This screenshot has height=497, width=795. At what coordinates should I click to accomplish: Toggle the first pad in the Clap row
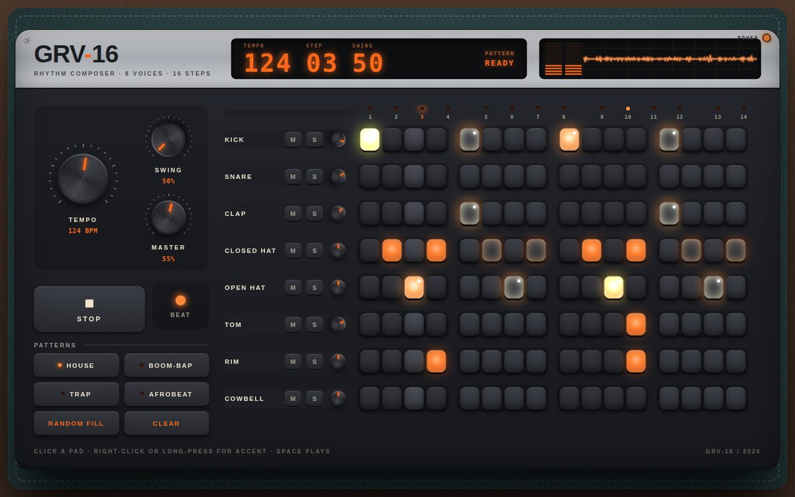coord(370,213)
